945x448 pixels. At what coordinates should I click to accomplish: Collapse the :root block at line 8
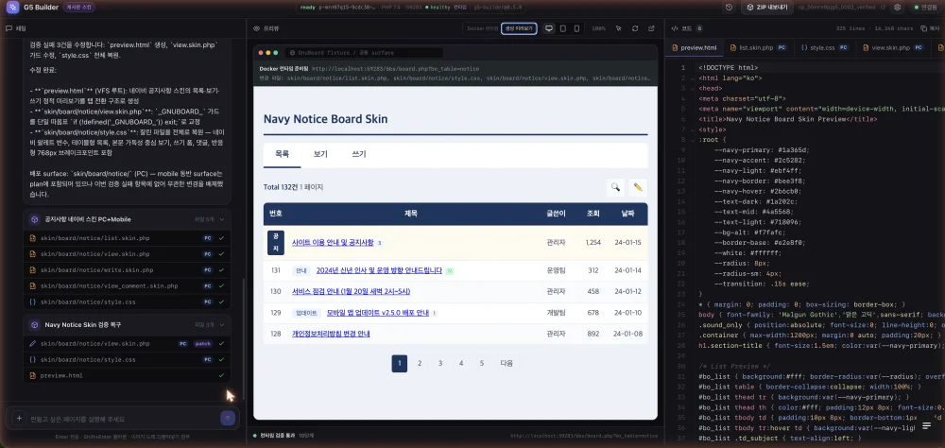pos(693,140)
